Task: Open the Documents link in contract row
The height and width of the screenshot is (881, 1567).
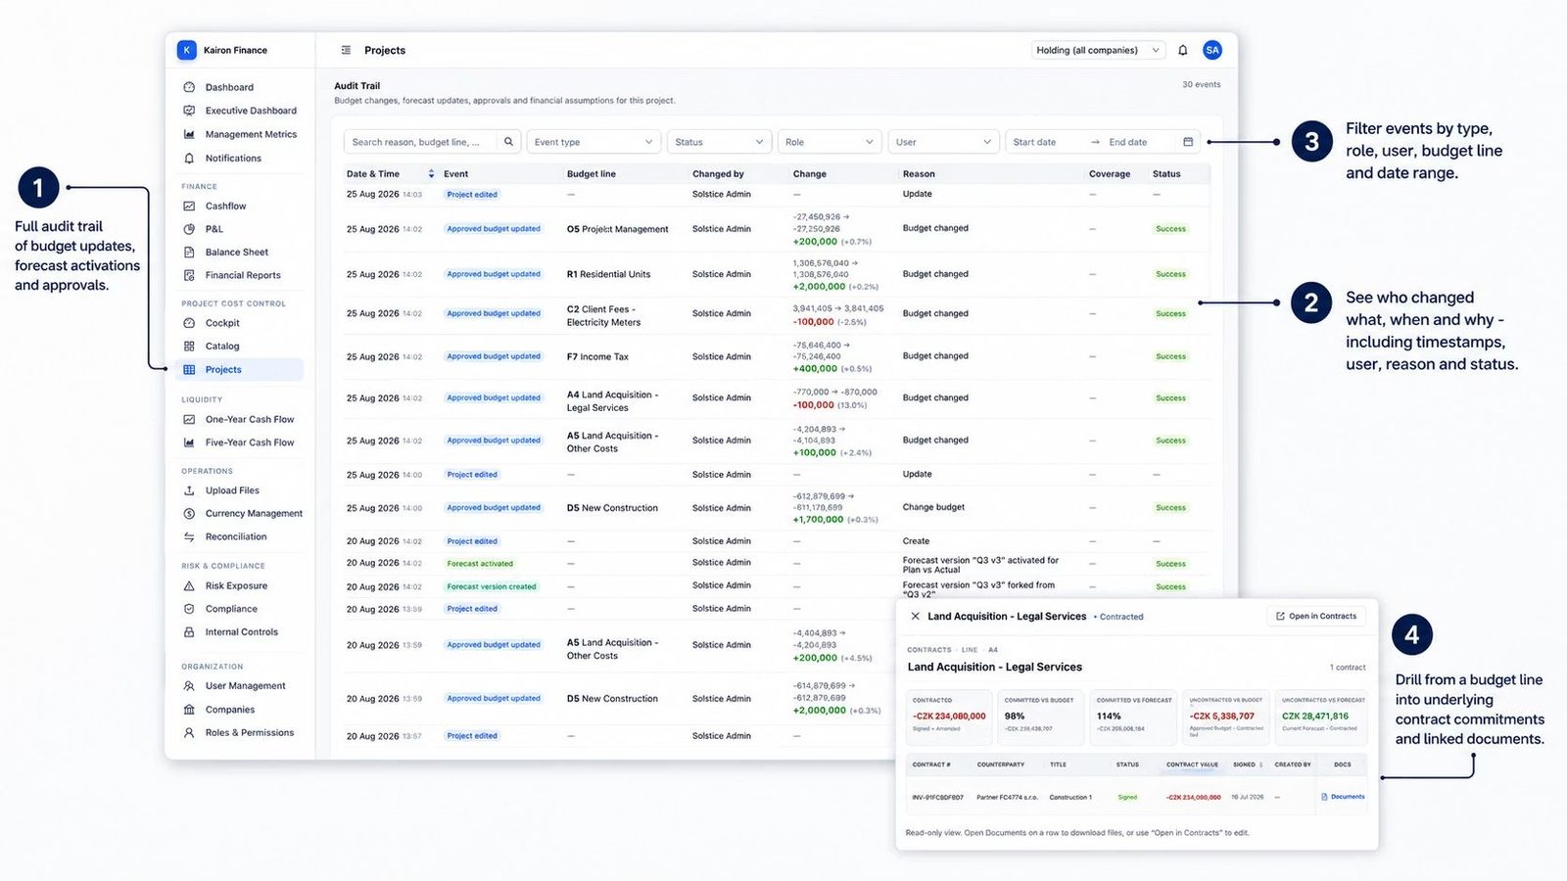Action: click(x=1343, y=797)
